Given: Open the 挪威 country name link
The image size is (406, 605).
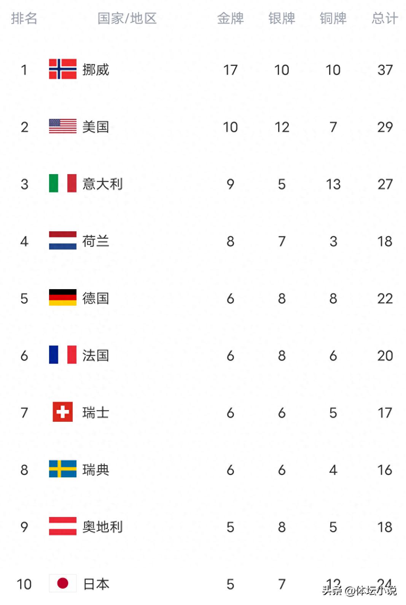Looking at the screenshot, I should [x=96, y=70].
